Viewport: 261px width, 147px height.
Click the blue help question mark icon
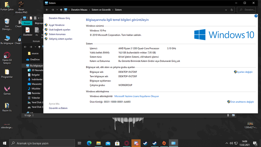(x=256, y=16)
